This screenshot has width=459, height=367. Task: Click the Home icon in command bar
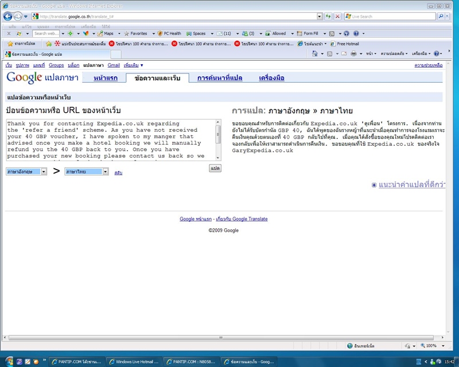314,53
